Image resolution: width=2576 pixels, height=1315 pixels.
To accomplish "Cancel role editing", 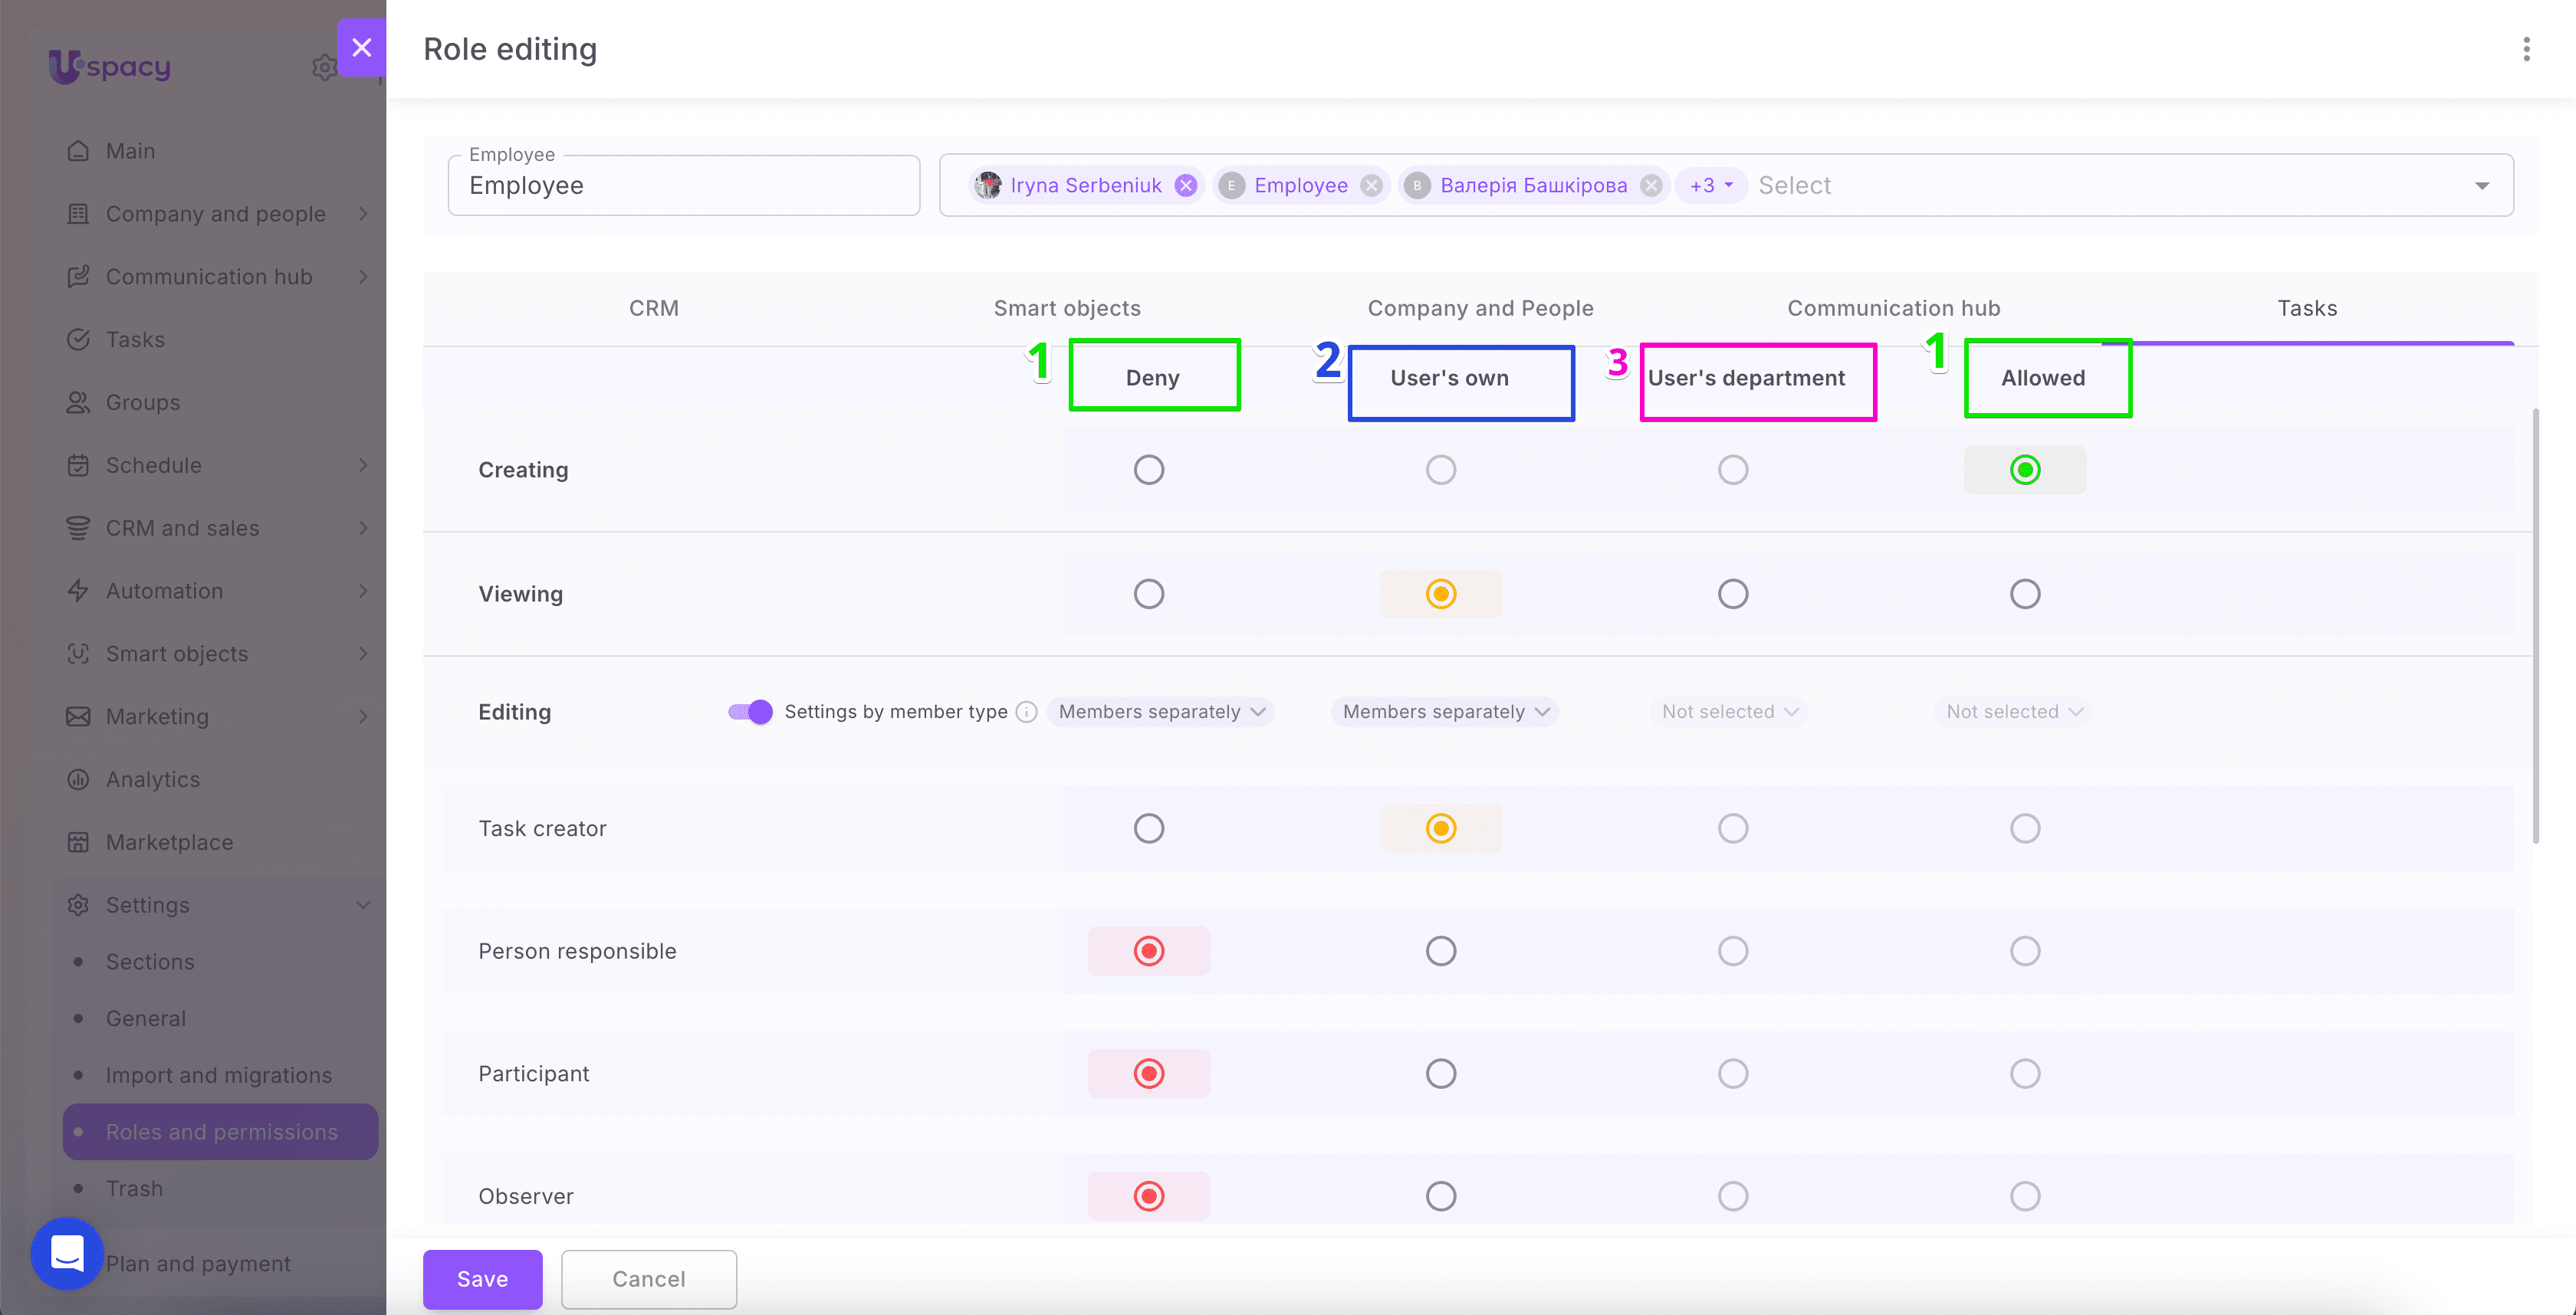I will click(x=649, y=1279).
